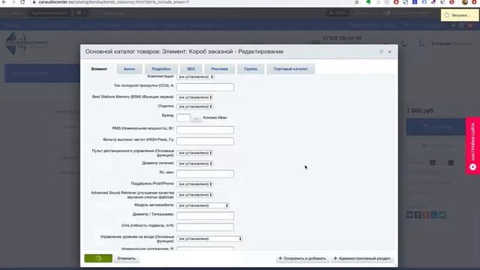Click the red blocked-circle extension icon
The height and width of the screenshot is (270, 480).
[x=451, y=2]
